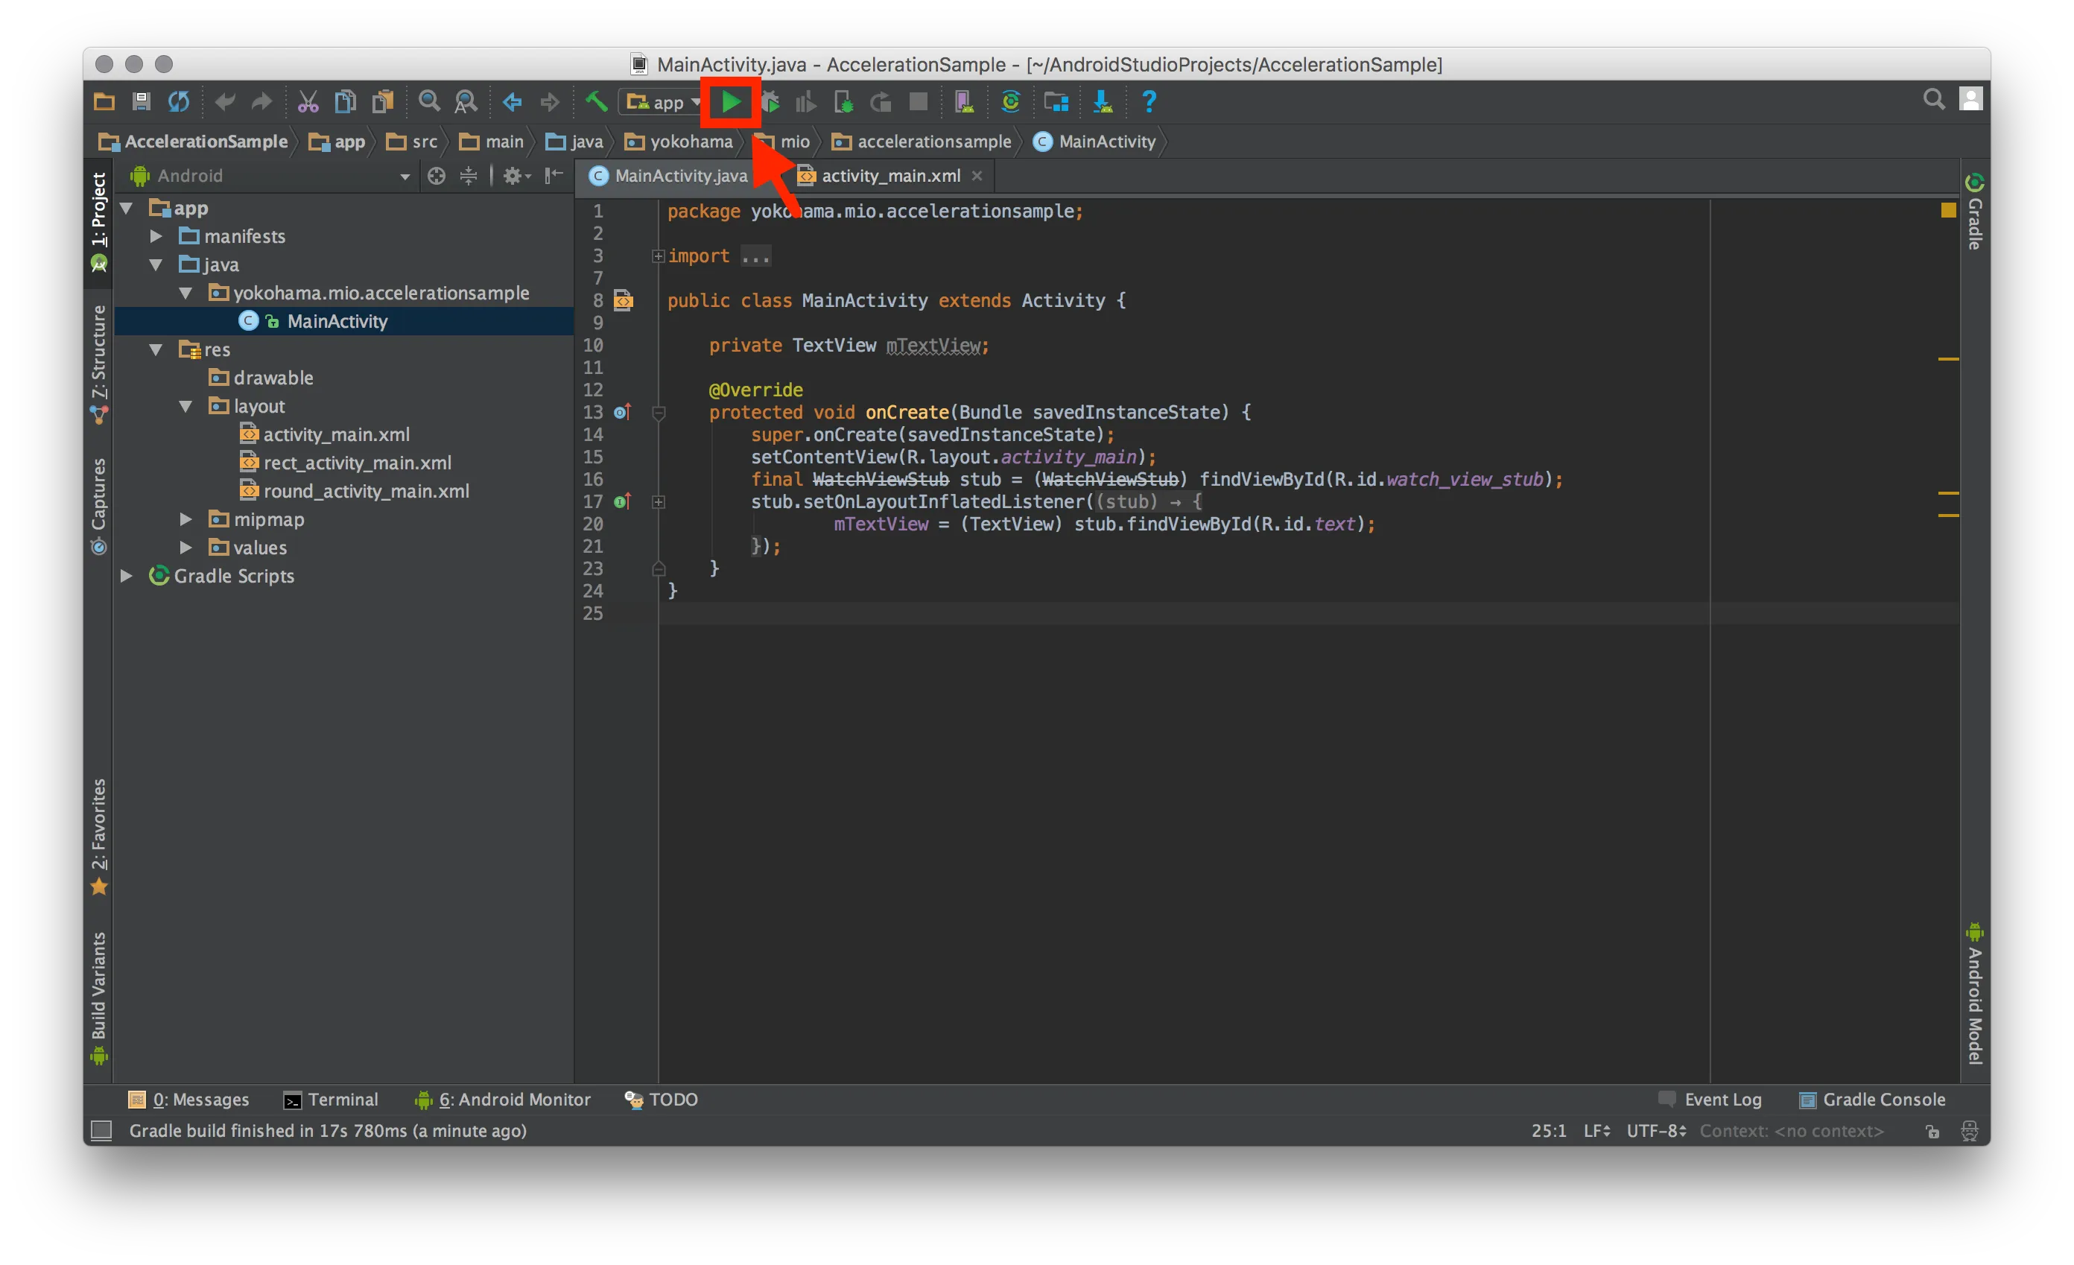Click the Make Project hammer icon

point(596,102)
